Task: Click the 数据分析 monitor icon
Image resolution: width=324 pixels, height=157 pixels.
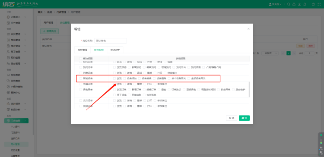Action: [8, 110]
